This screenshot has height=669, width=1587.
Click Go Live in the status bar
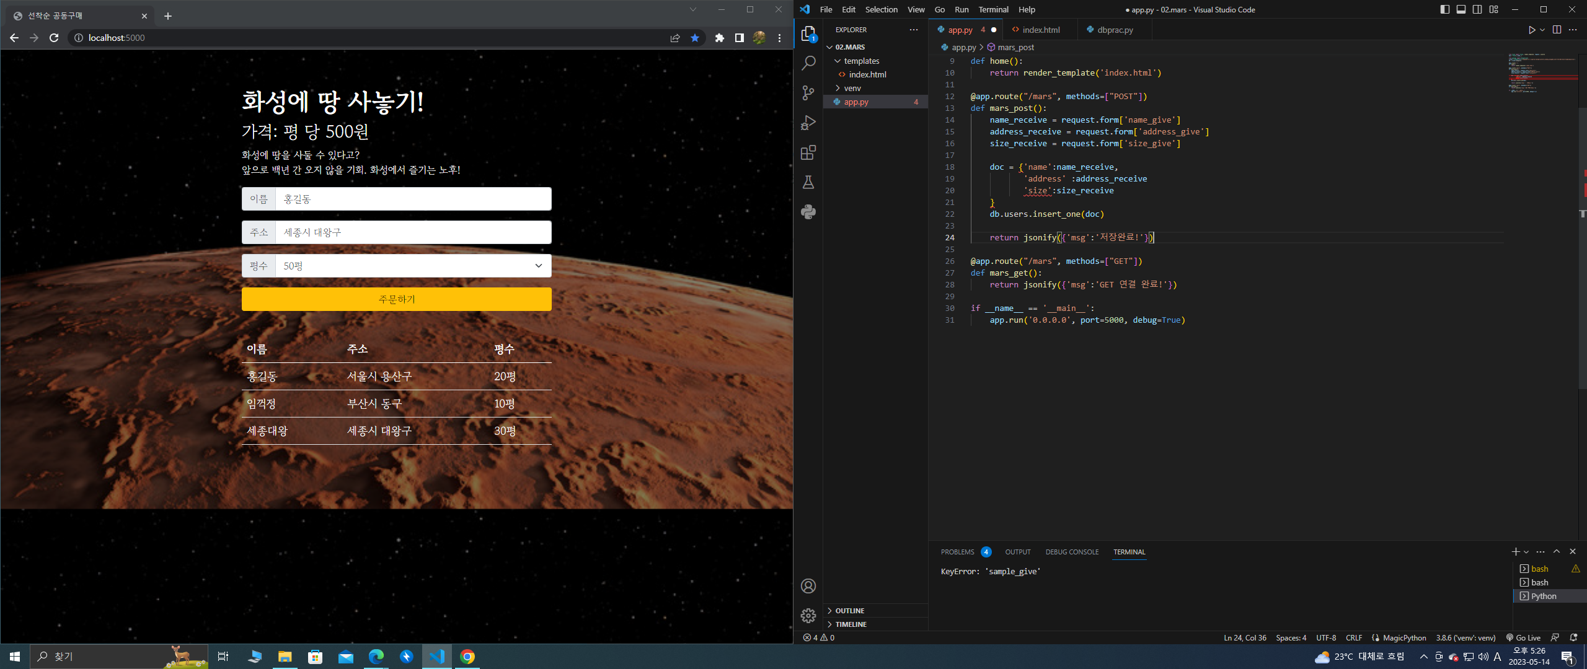pyautogui.click(x=1524, y=637)
